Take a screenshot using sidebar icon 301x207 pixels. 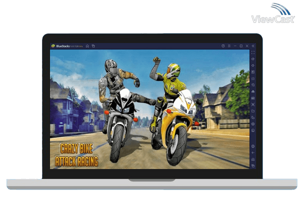click(253, 104)
